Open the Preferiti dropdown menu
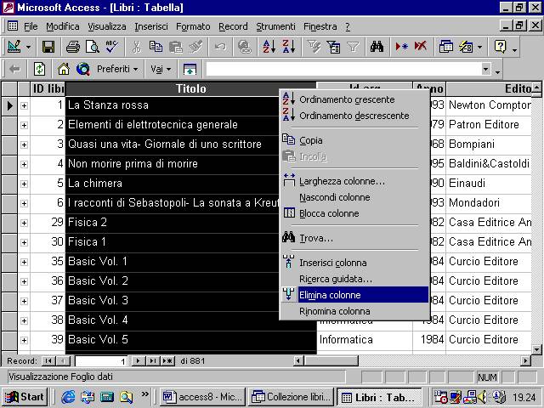The image size is (544, 408). tap(117, 69)
